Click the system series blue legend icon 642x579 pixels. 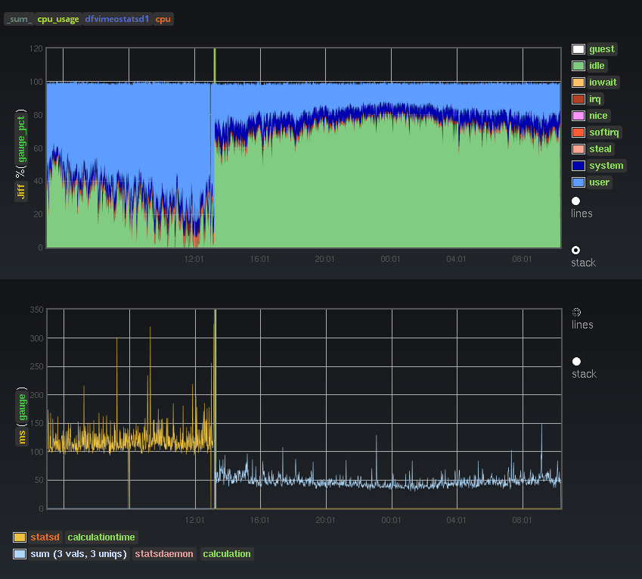(x=576, y=165)
